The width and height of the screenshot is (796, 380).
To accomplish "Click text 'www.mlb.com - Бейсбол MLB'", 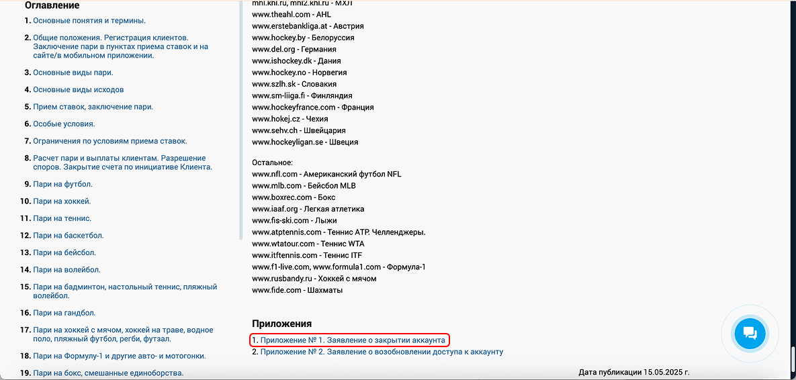I will click(x=304, y=186).
